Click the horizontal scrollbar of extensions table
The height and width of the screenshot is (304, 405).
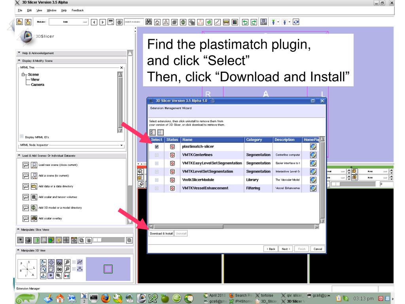point(234,227)
